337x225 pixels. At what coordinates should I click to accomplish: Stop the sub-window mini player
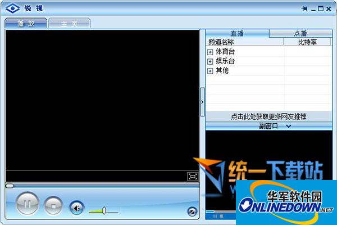point(222,216)
